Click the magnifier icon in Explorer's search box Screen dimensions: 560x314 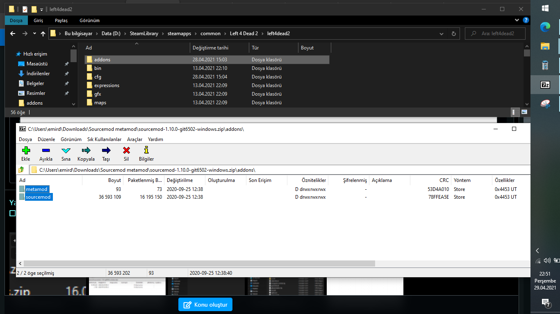(x=473, y=34)
